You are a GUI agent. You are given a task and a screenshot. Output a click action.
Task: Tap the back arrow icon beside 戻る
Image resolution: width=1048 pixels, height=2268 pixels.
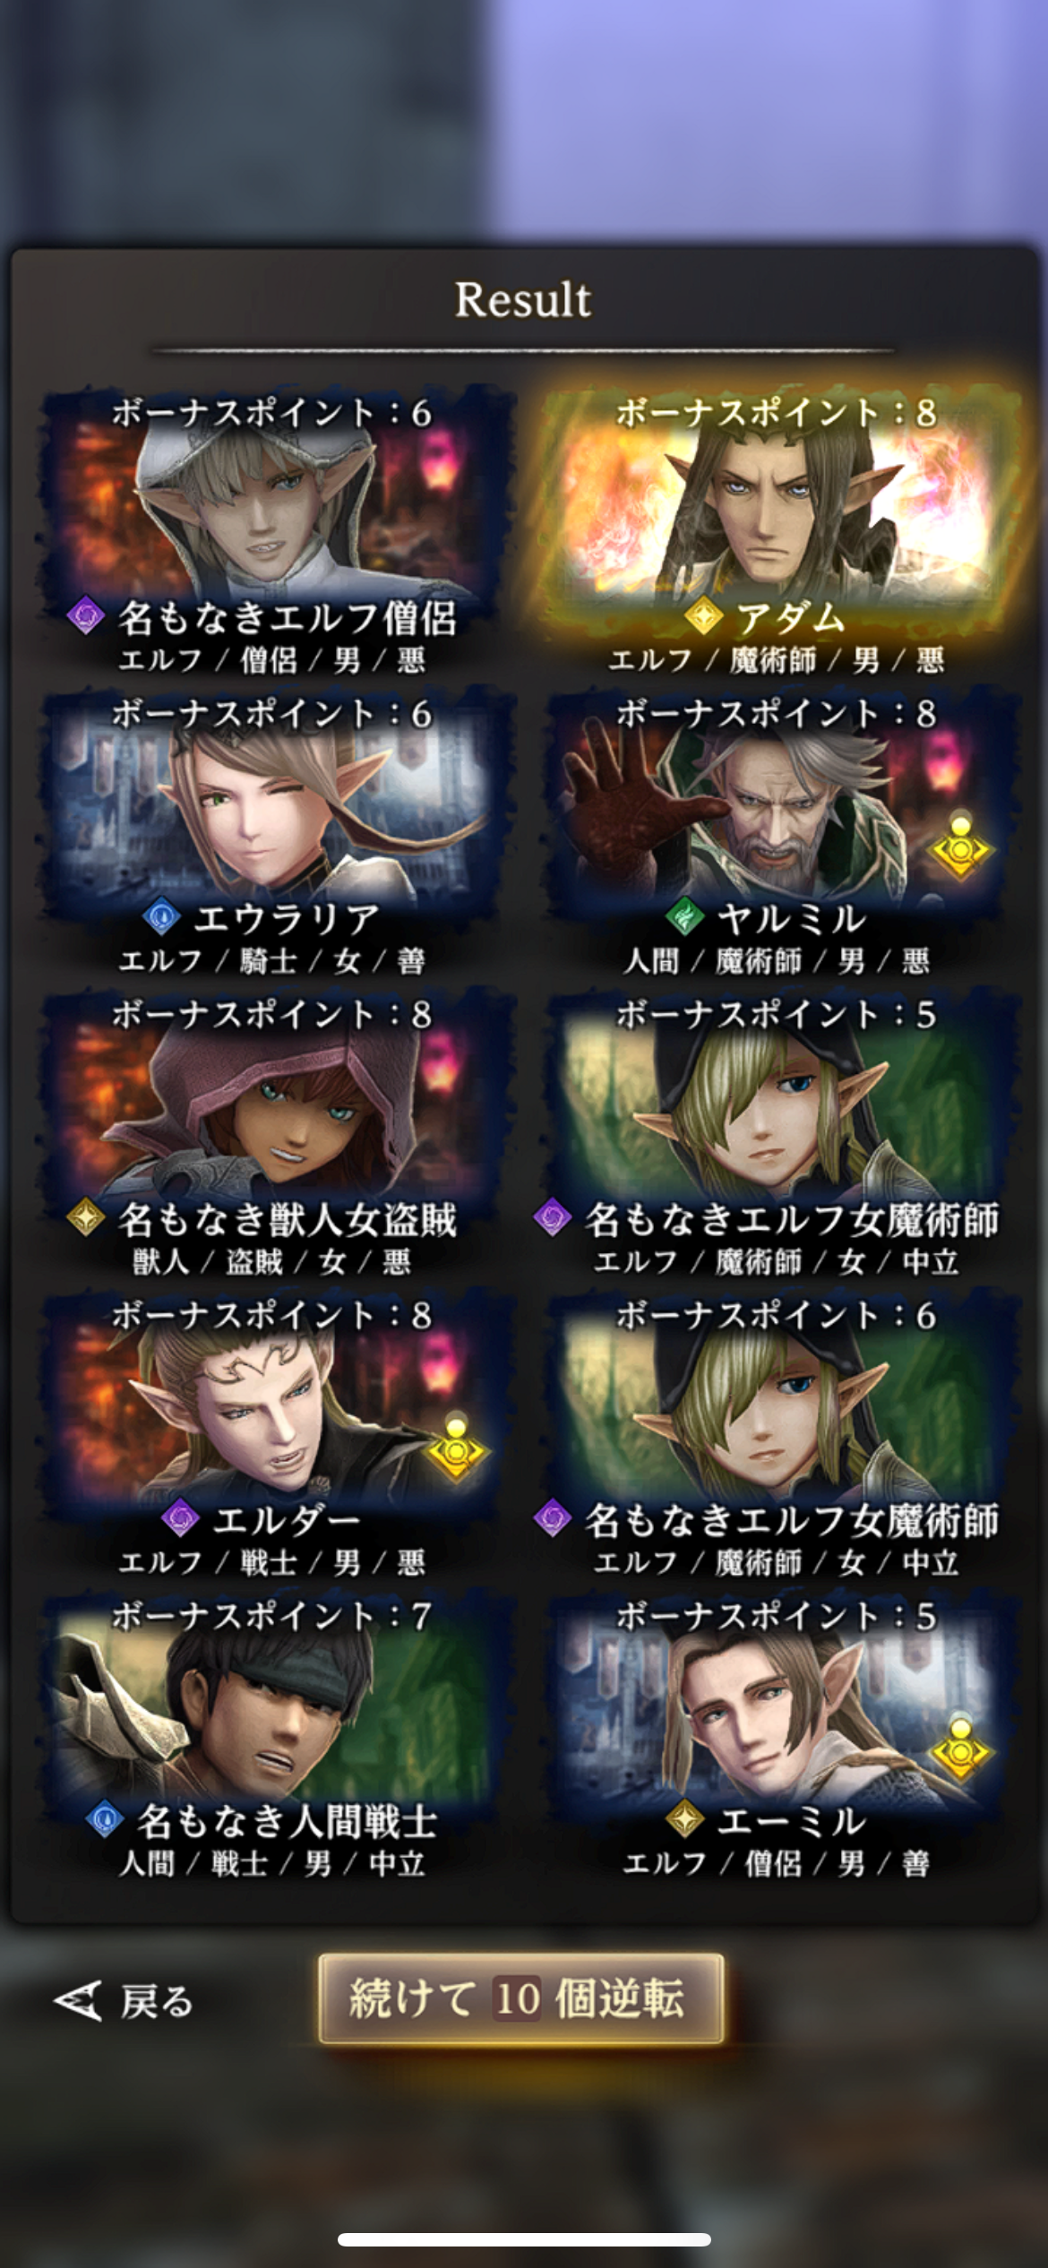point(78,2000)
